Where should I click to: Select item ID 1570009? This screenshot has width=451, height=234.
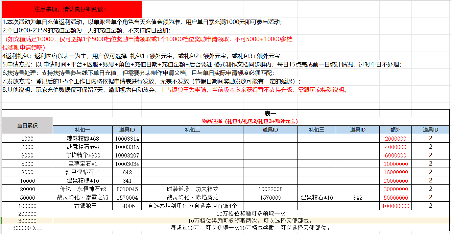click(x=270, y=197)
